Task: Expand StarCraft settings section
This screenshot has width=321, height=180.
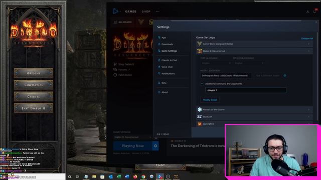Action: coord(254,116)
